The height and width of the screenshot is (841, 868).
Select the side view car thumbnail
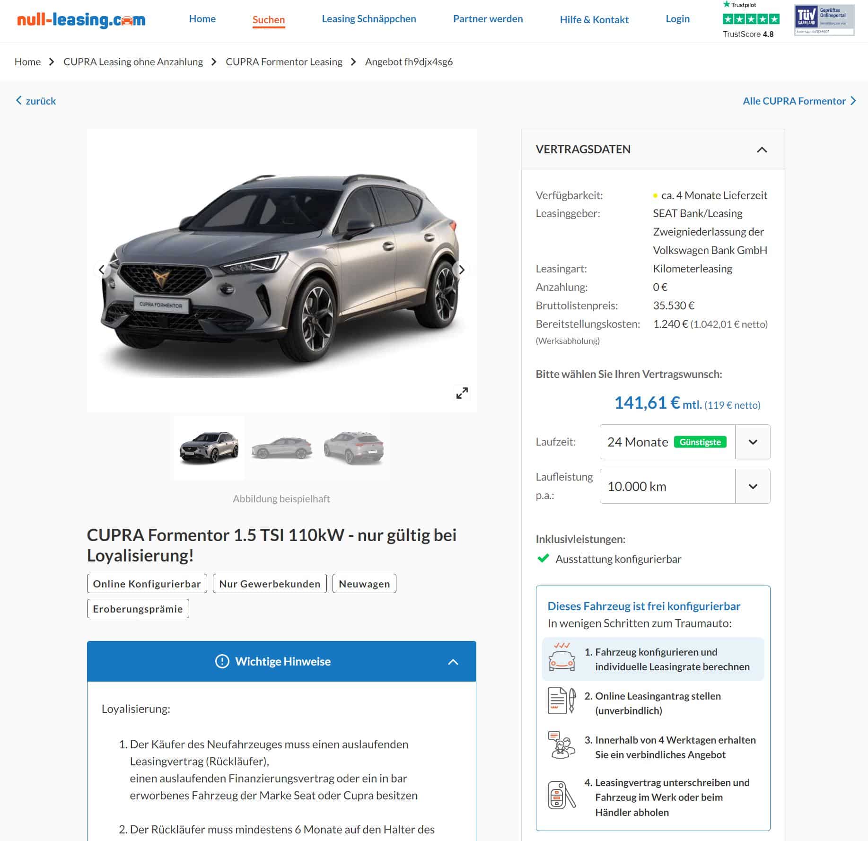click(281, 448)
